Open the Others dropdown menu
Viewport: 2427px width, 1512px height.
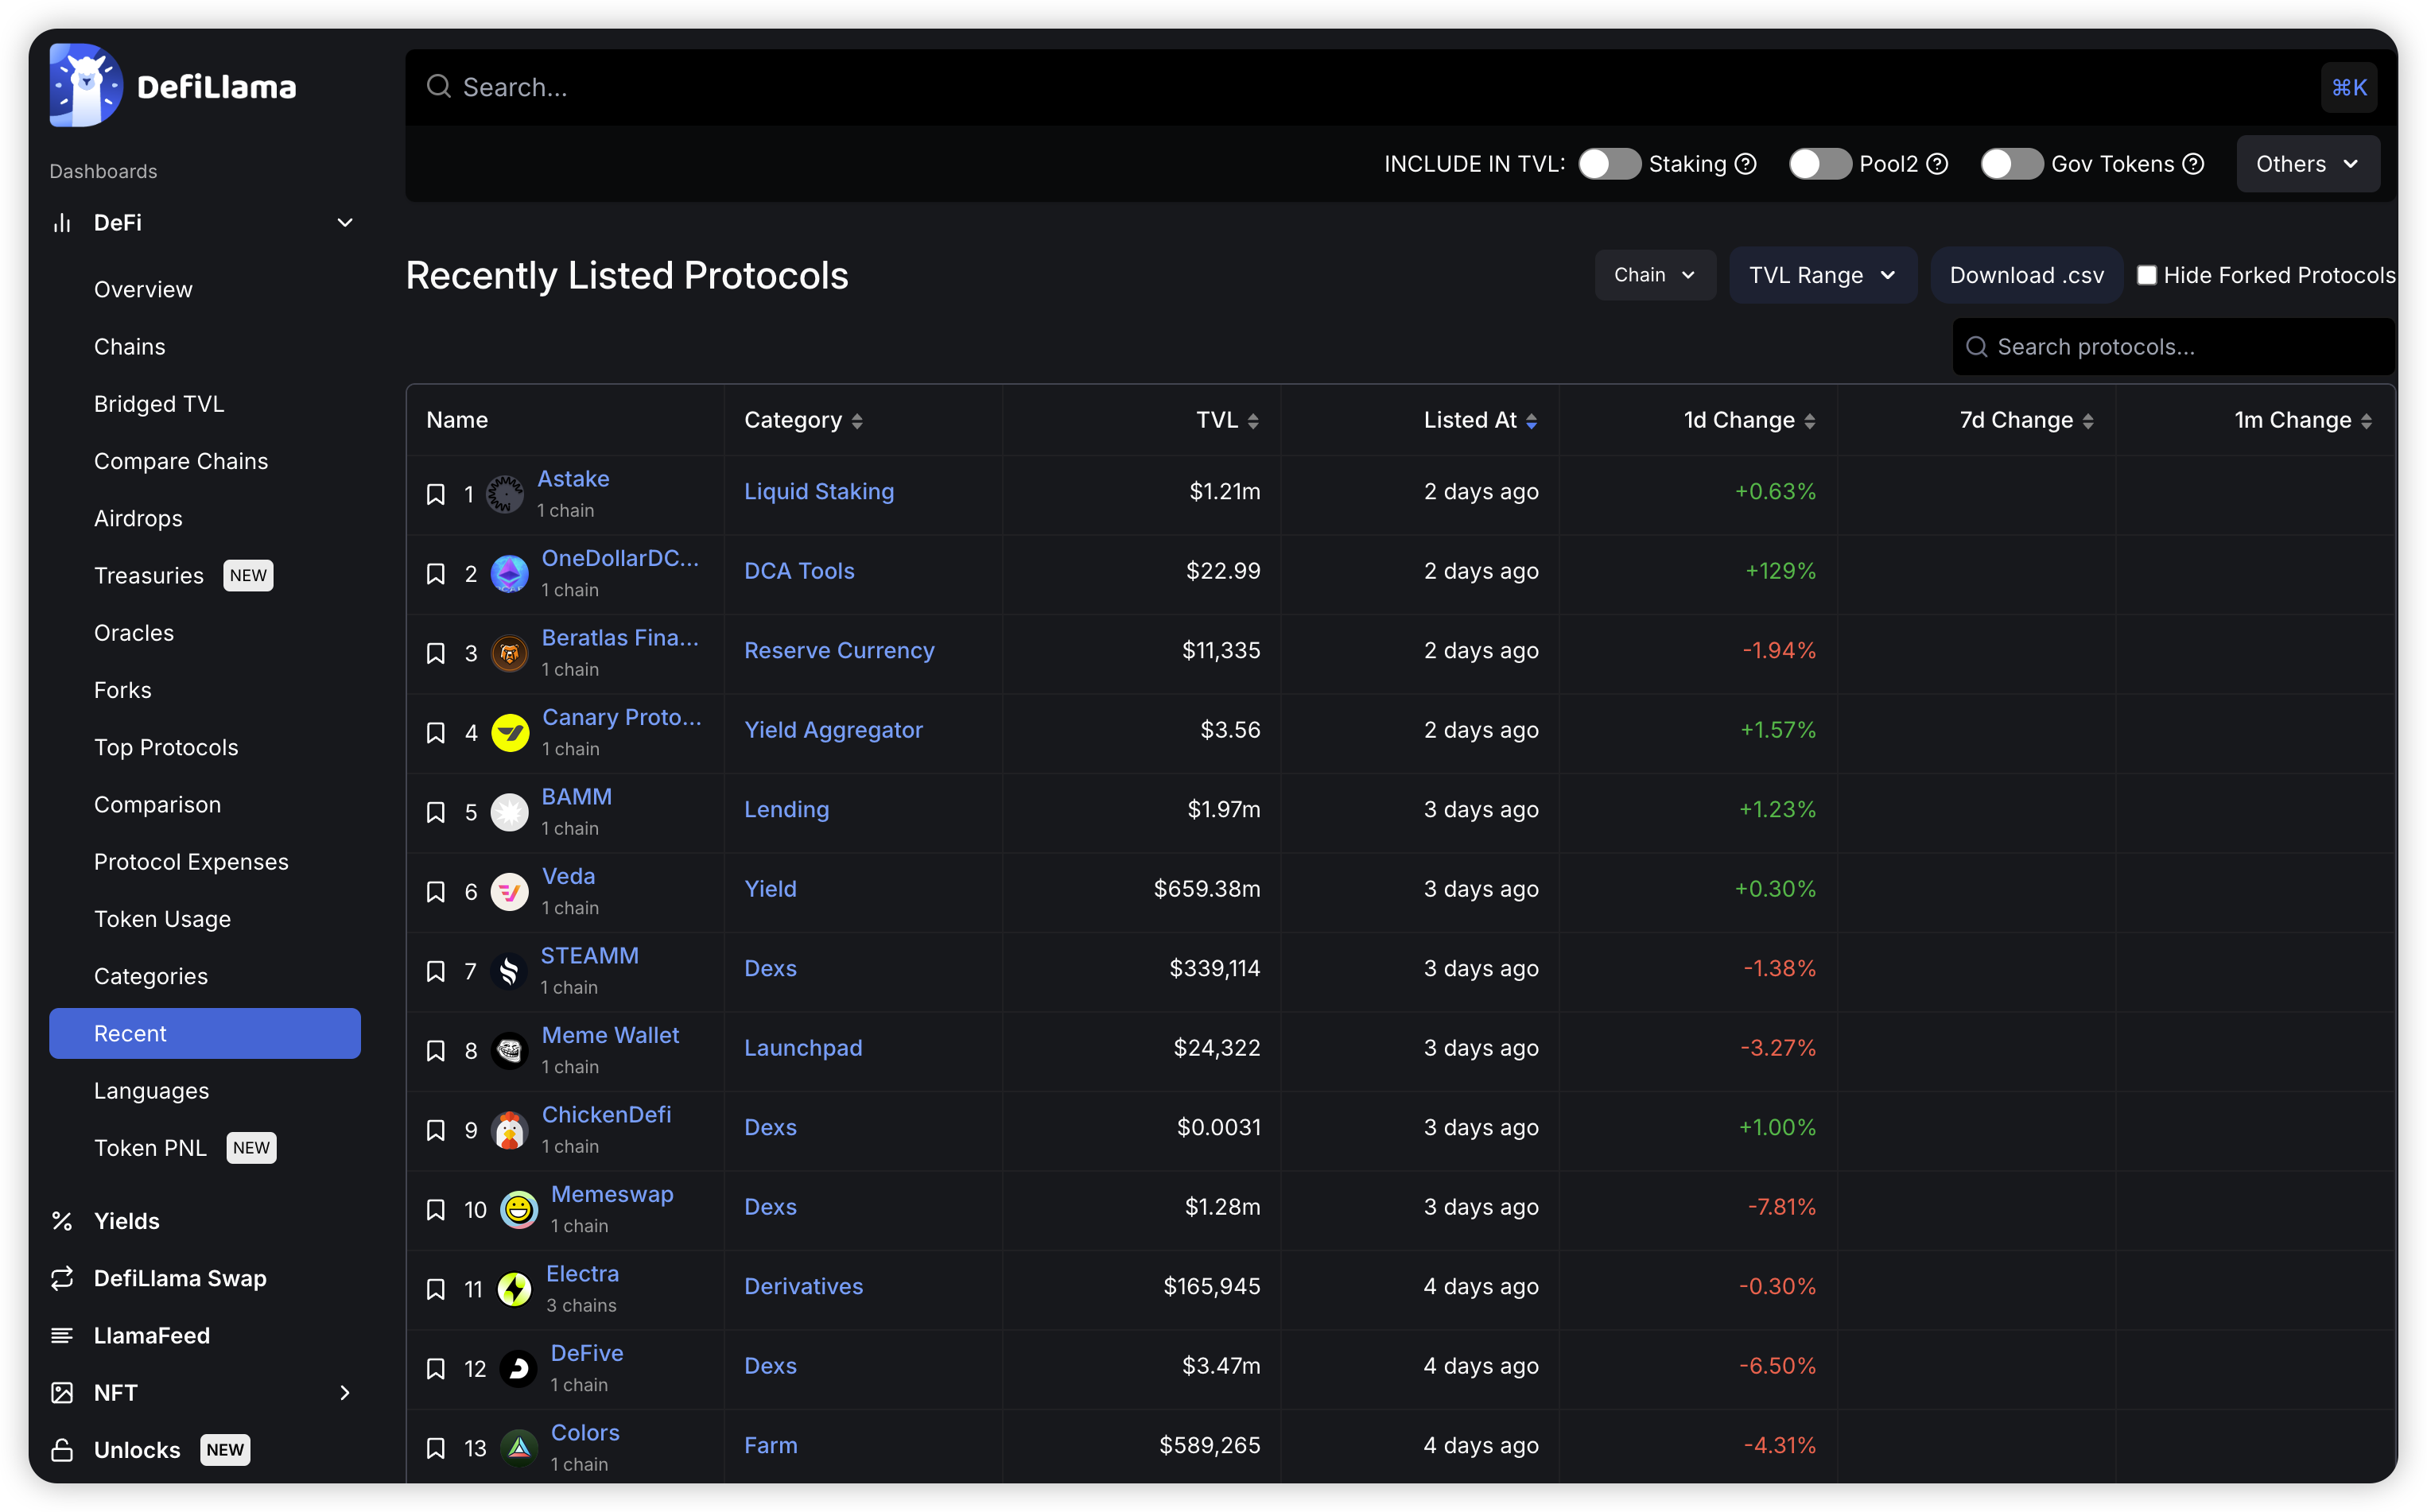pyautogui.click(x=2307, y=164)
